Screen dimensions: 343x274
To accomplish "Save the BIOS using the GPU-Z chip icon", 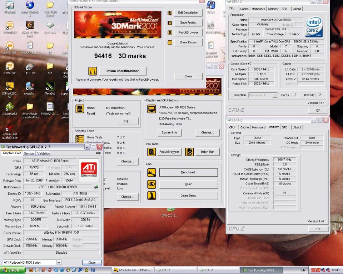I will pos(96,187).
